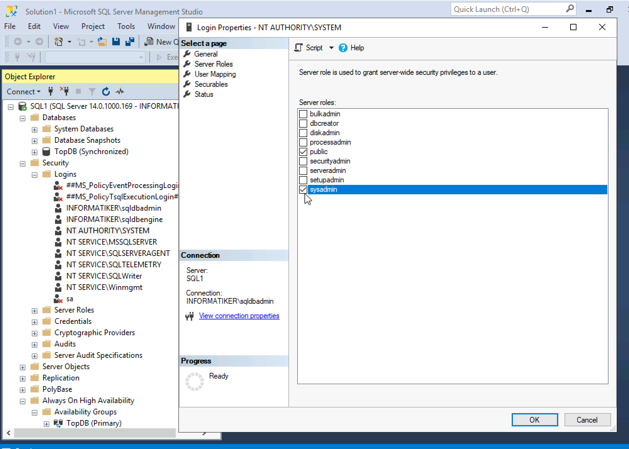Check the setupadmin server role
629x449 pixels.
(x=303, y=180)
